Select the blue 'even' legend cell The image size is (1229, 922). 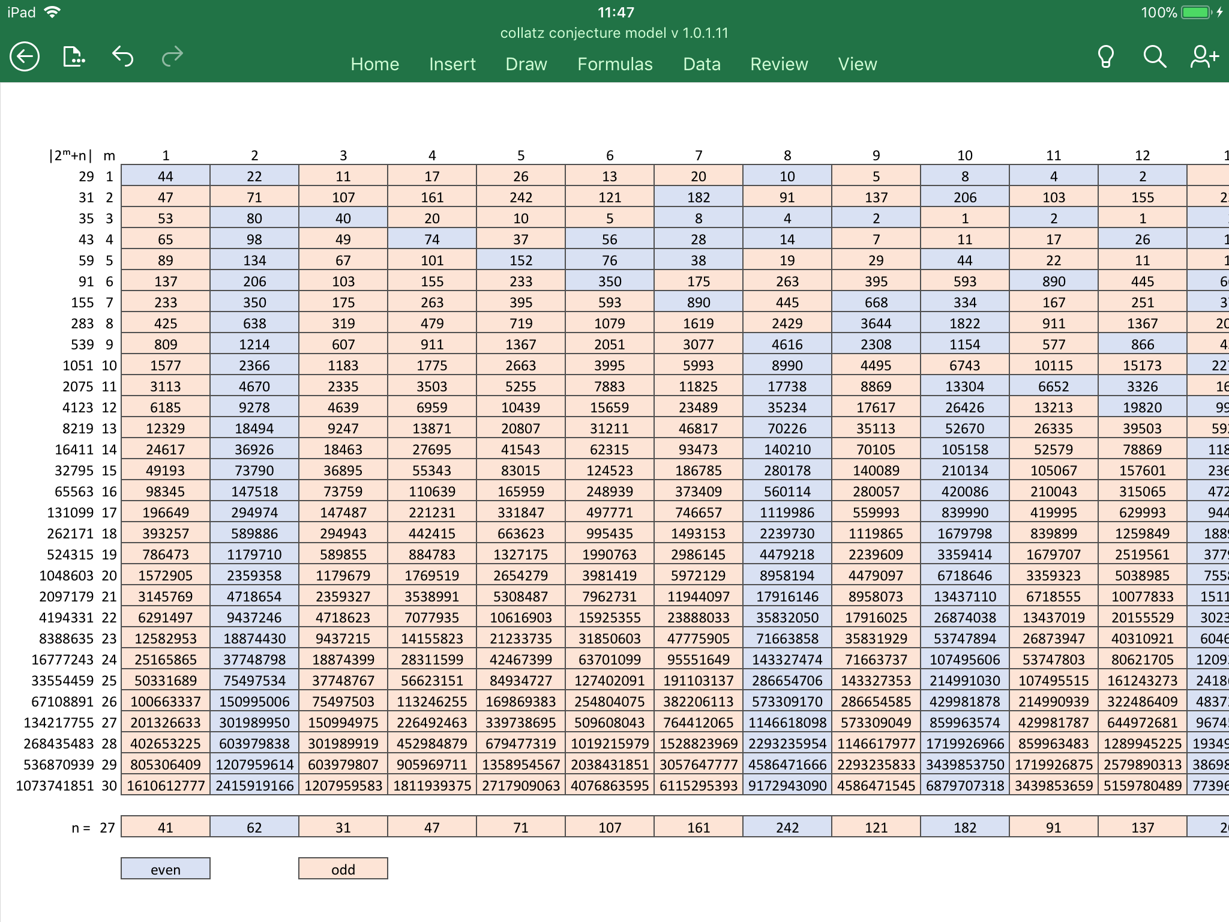pyautogui.click(x=165, y=869)
